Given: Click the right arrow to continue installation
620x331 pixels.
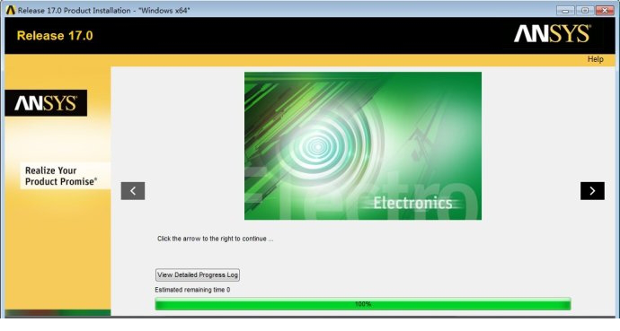Looking at the screenshot, I should (x=592, y=191).
